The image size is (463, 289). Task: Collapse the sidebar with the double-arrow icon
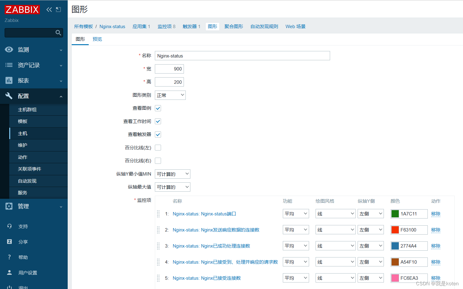49,10
